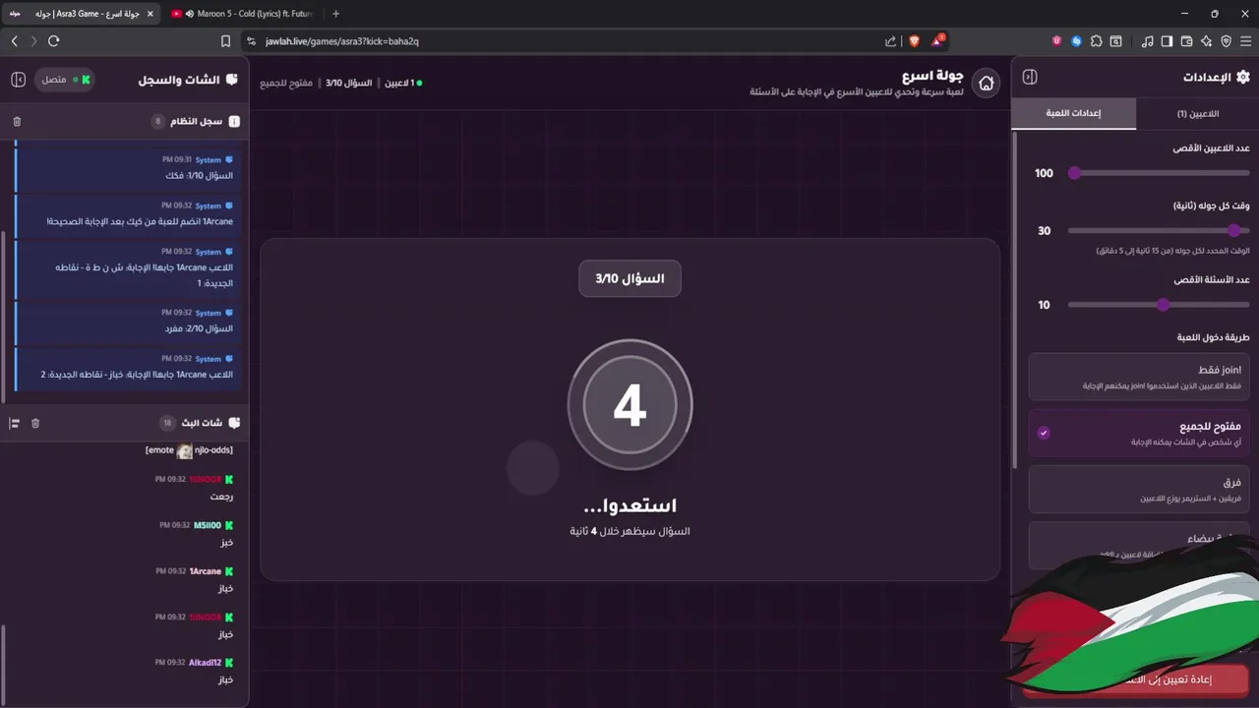Collapse the chat and log panel

(18, 79)
